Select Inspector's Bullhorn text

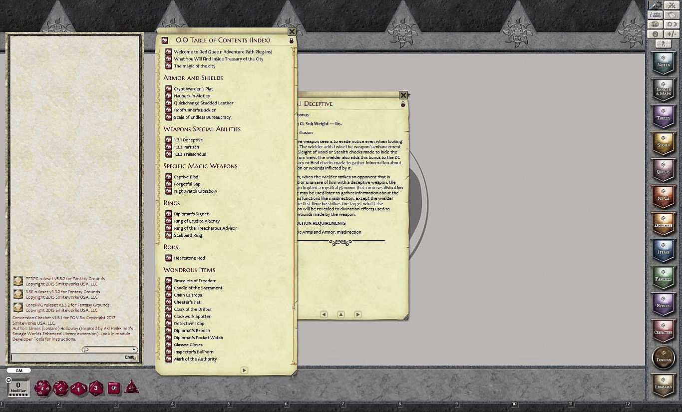(x=194, y=352)
